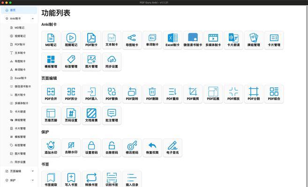
Task: Open the 修改密码 key tool
Action: coord(132,148)
